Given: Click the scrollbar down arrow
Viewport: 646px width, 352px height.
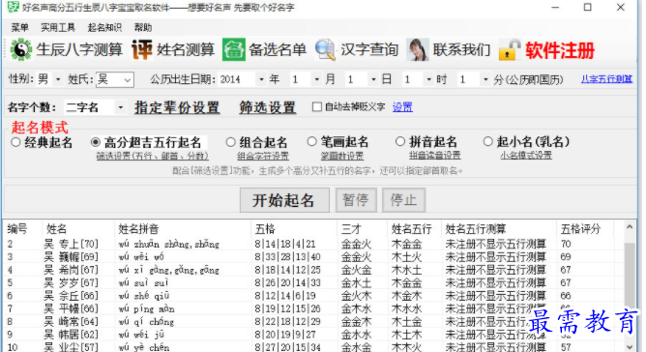Looking at the screenshot, I should click(x=630, y=347).
